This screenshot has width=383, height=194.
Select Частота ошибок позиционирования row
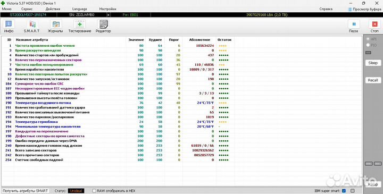click(118, 65)
